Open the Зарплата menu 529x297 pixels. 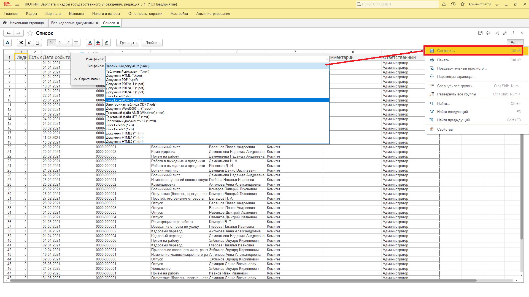pyautogui.click(x=53, y=14)
